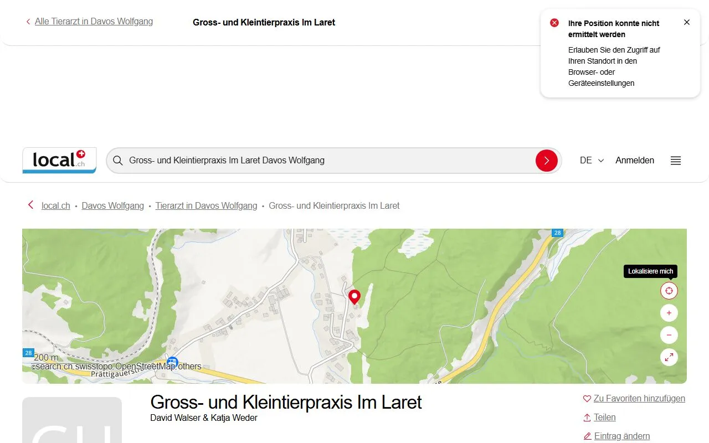The height and width of the screenshot is (443, 709).
Task: Click the chevron beside Alle Tierarzt in Davos Wolfgang
Action: (x=28, y=21)
